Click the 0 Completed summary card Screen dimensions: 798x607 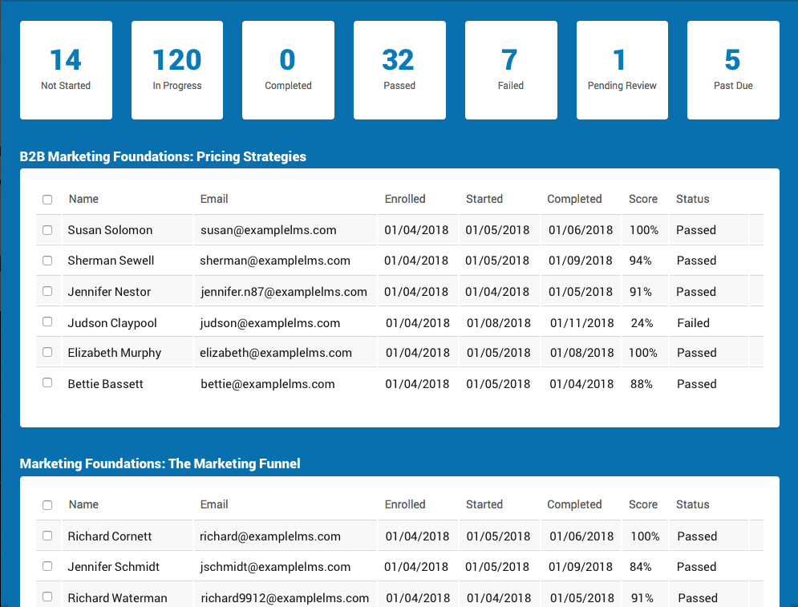point(288,71)
